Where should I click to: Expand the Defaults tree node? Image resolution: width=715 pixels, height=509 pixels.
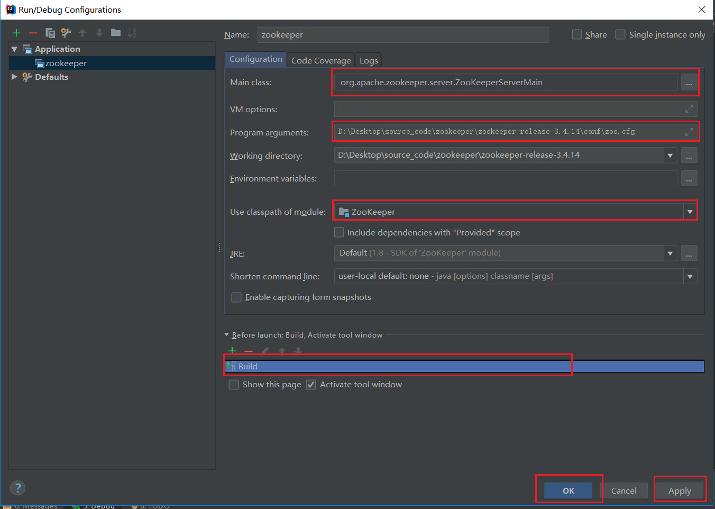pos(14,77)
